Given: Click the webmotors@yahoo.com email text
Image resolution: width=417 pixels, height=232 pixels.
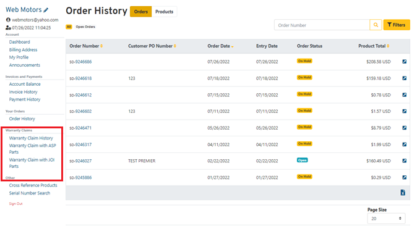Looking at the screenshot, I should pos(35,20).
